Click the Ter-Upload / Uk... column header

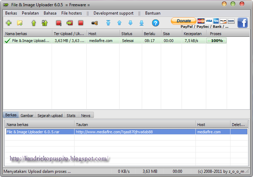69,34
